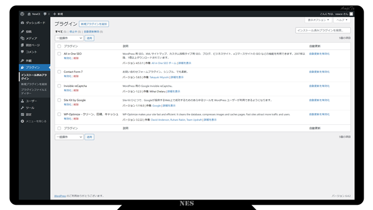Enable auto-updates for Contact Form 7

pyautogui.click(x=319, y=72)
